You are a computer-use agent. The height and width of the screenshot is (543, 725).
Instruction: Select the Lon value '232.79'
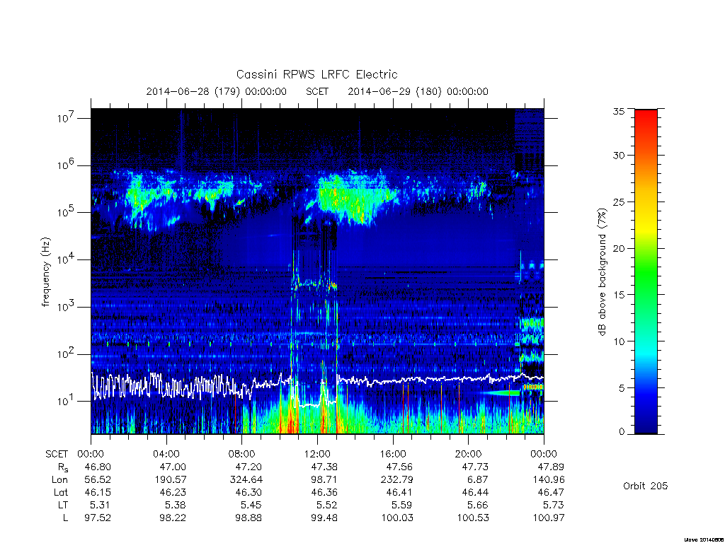point(396,480)
